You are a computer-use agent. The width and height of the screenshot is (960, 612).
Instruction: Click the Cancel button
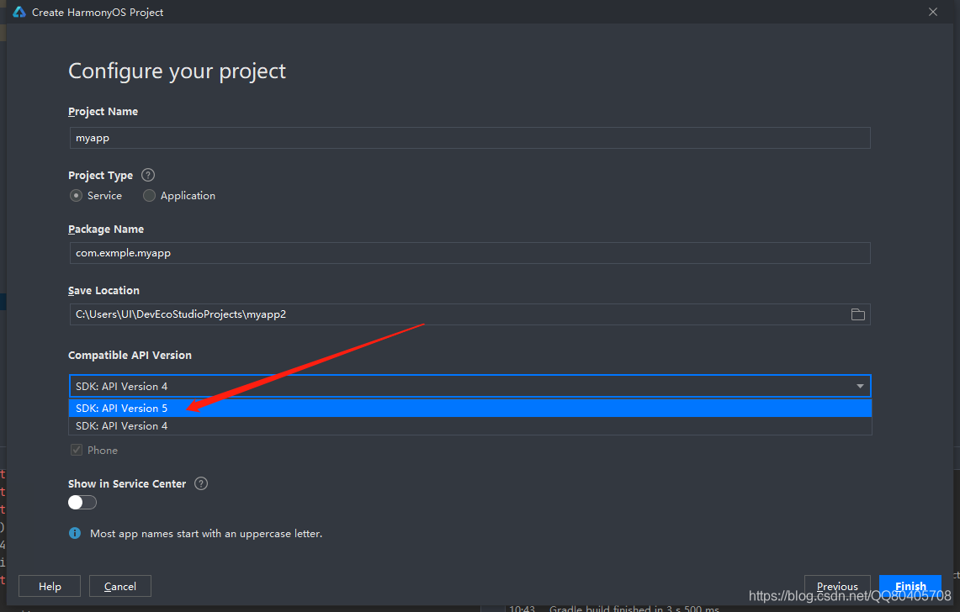point(120,586)
